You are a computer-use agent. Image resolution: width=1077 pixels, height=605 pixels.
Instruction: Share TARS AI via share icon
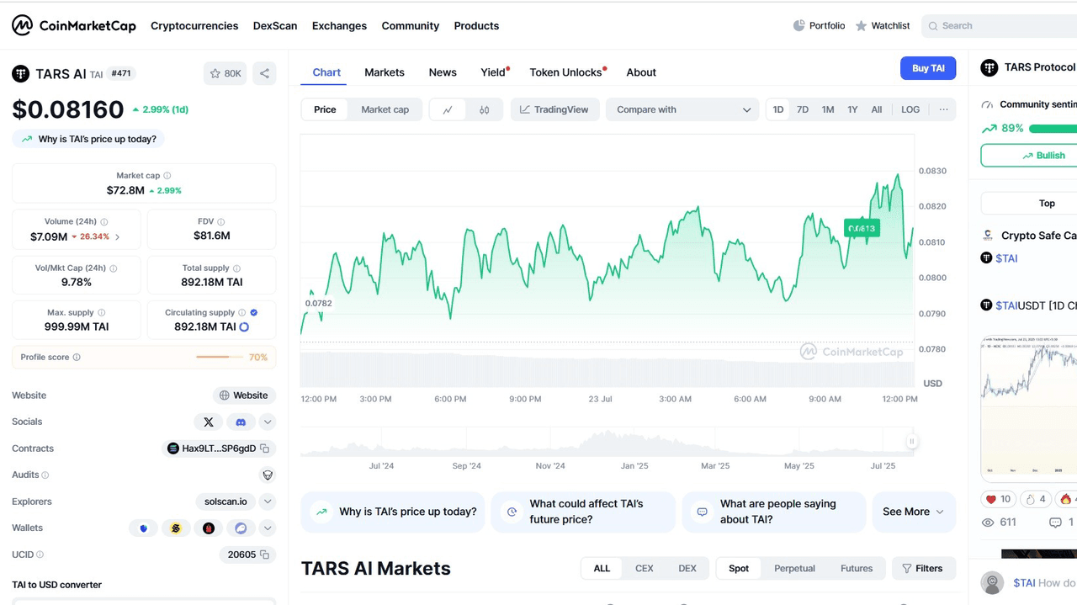click(x=264, y=73)
